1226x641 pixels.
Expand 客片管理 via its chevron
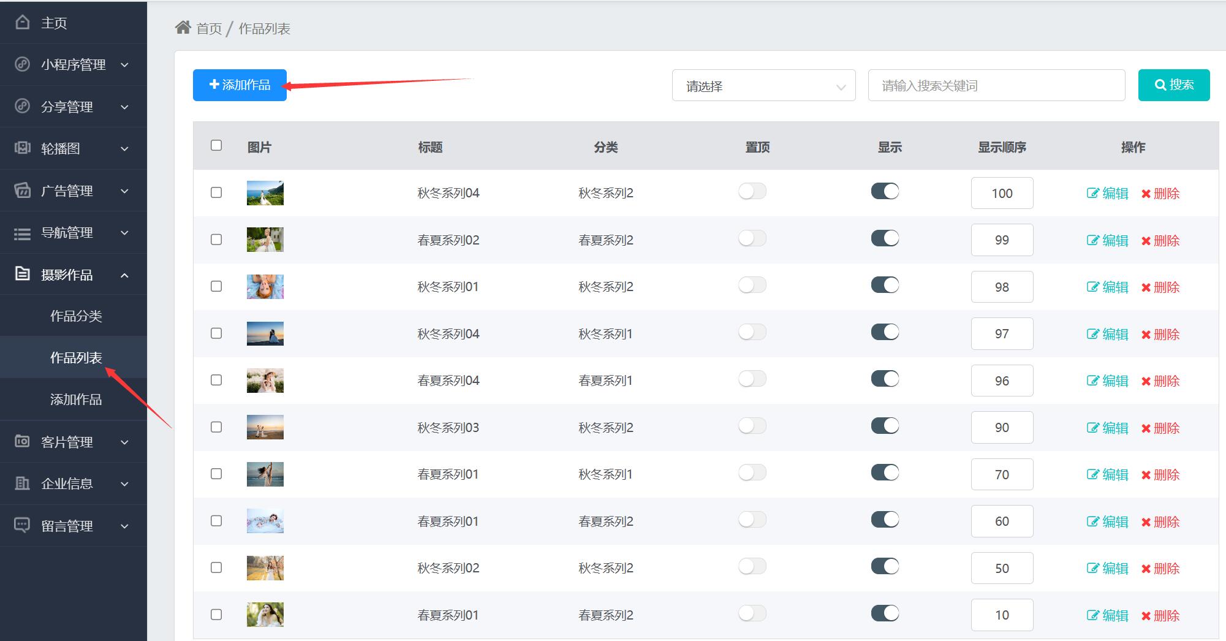(x=124, y=442)
